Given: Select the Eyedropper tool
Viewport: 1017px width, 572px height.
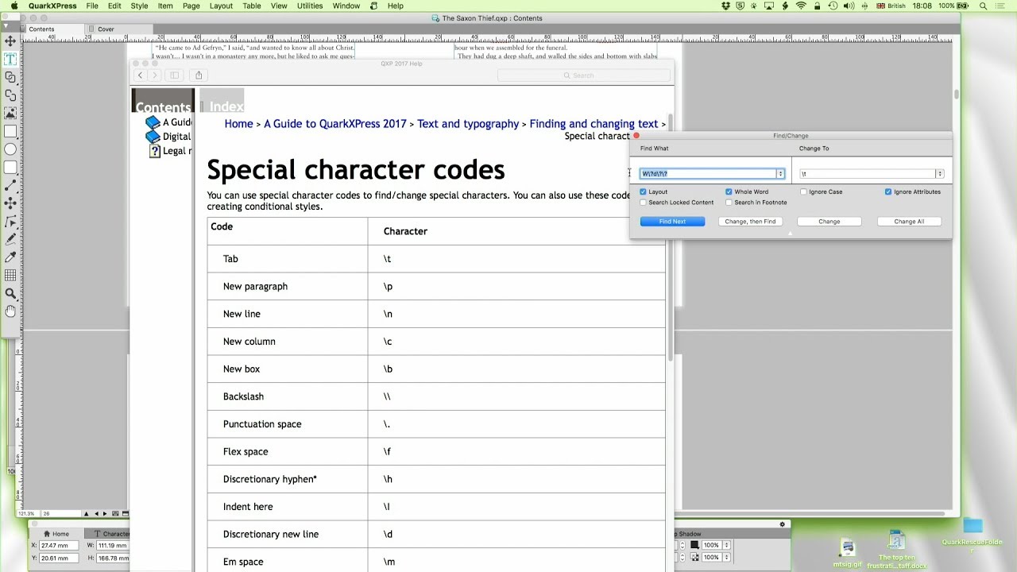Looking at the screenshot, I should pos(10,257).
